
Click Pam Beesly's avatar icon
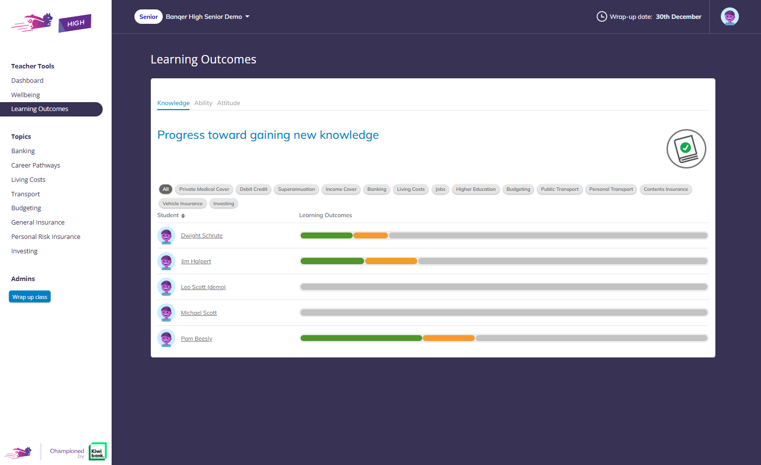[166, 339]
